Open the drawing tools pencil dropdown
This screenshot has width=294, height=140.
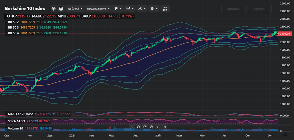tap(142, 8)
